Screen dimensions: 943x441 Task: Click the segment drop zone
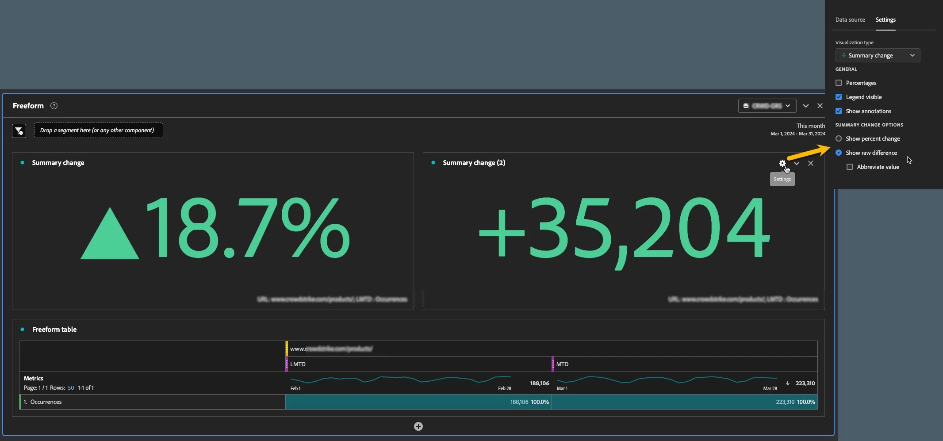[x=98, y=130]
